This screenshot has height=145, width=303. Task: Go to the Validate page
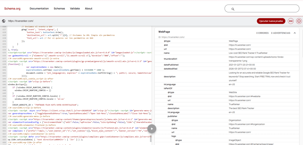(75, 9)
